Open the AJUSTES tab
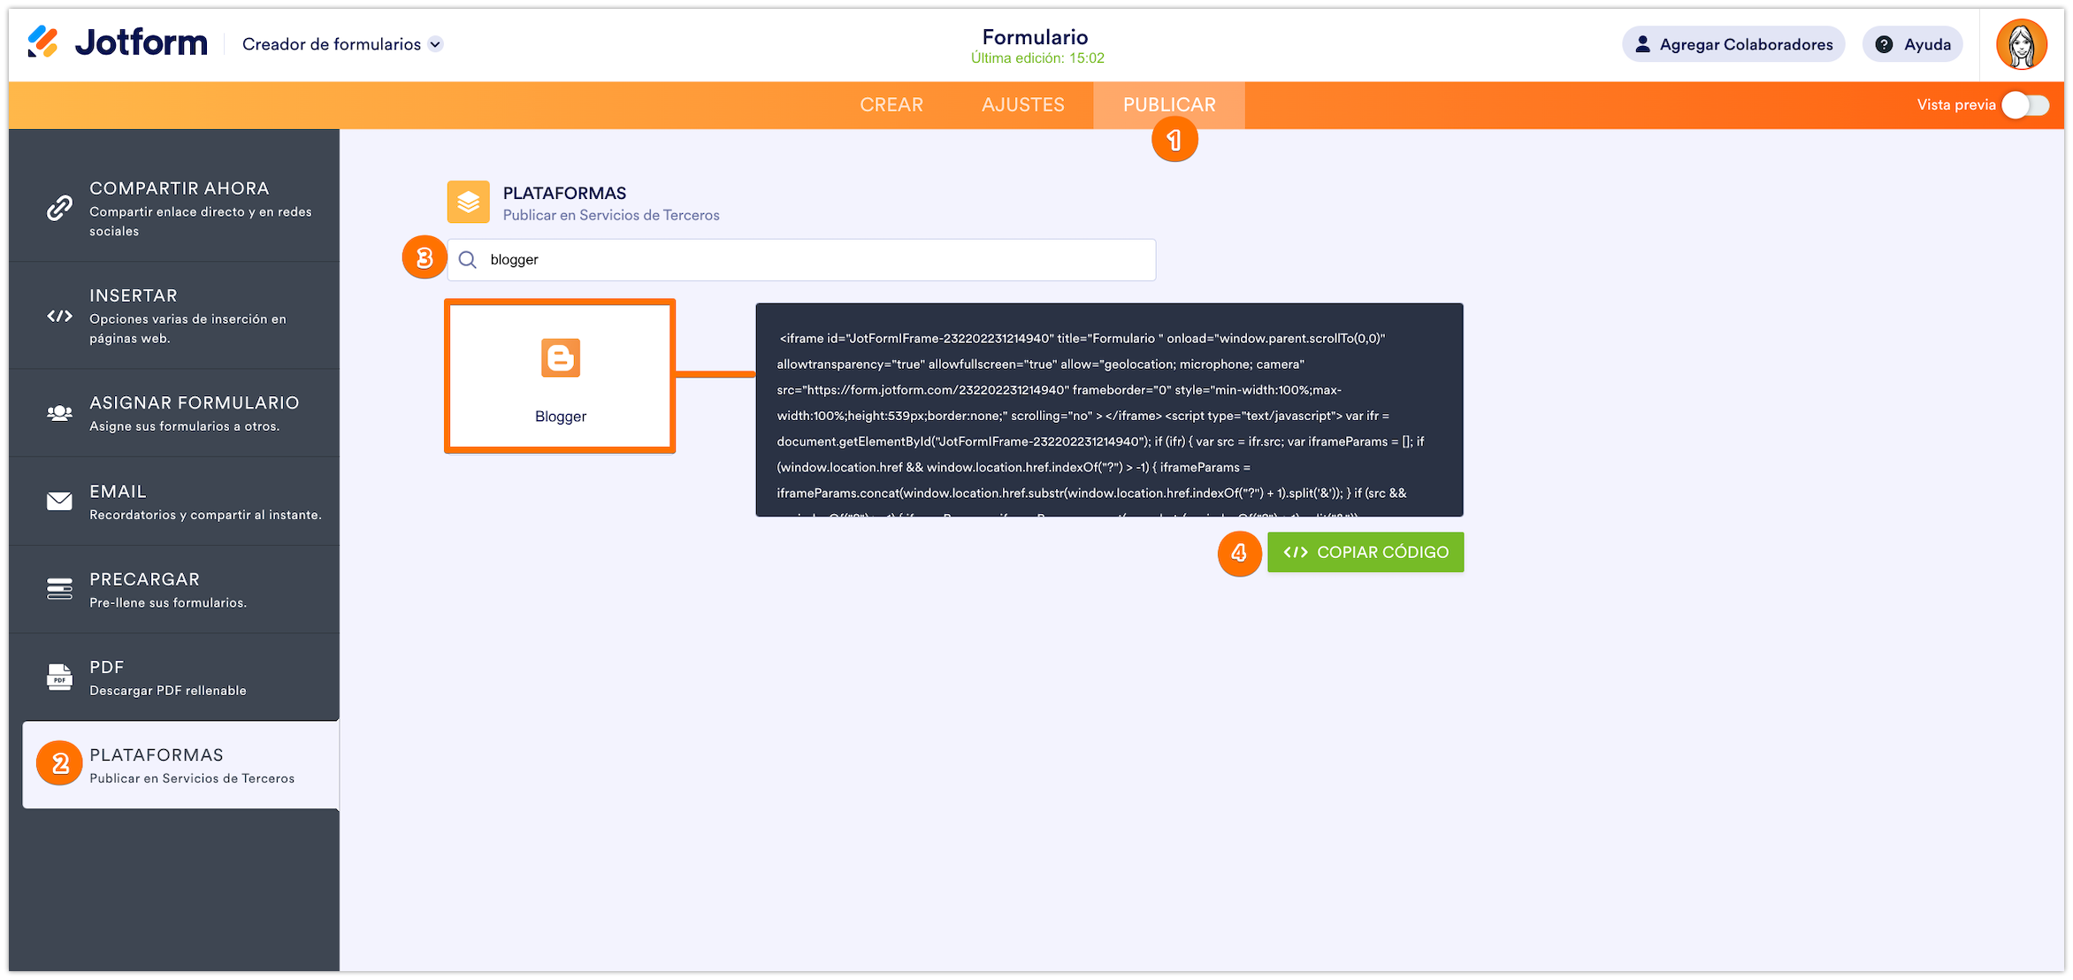 point(1022,105)
